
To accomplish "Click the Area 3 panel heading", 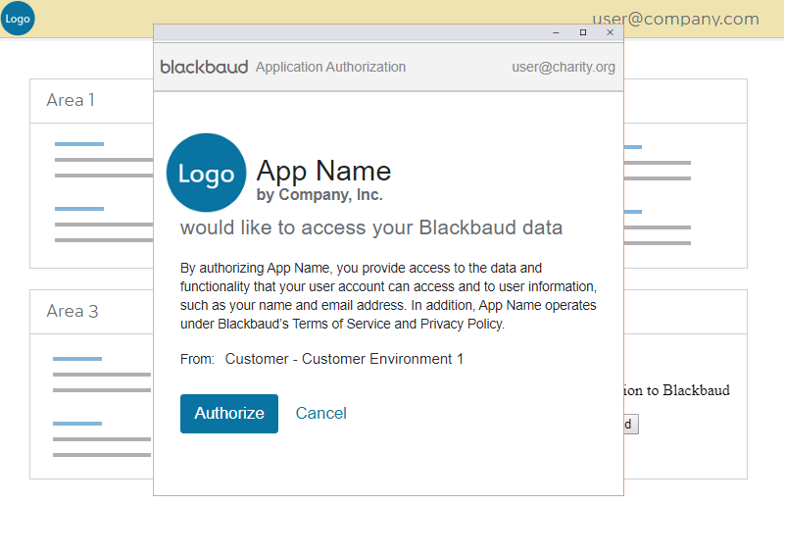I will click(x=73, y=311).
